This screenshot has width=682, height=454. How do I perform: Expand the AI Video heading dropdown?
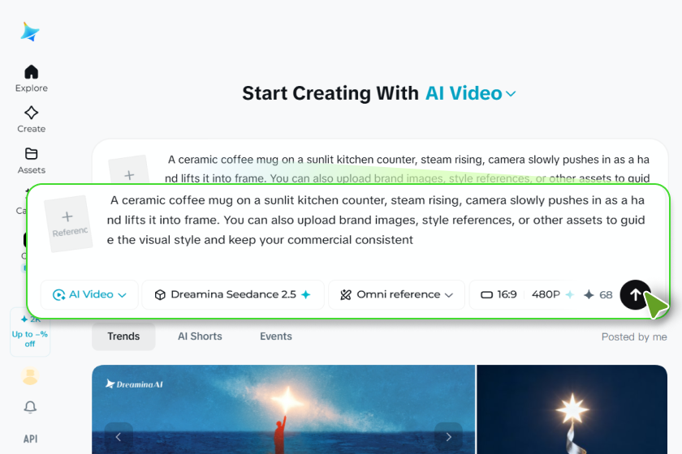click(470, 93)
